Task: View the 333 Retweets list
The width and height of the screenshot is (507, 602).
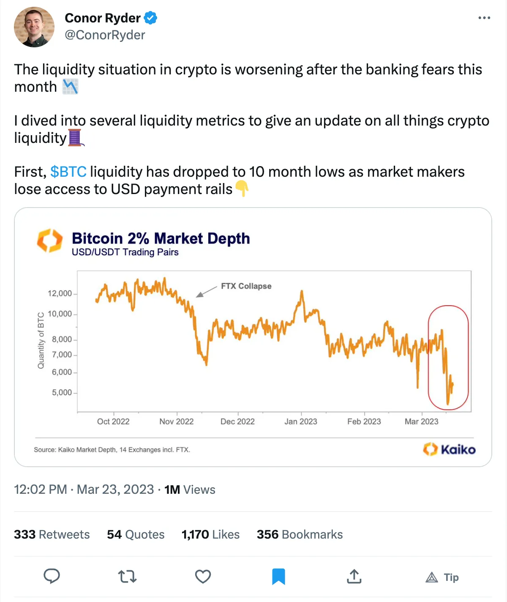Action: [x=52, y=534]
